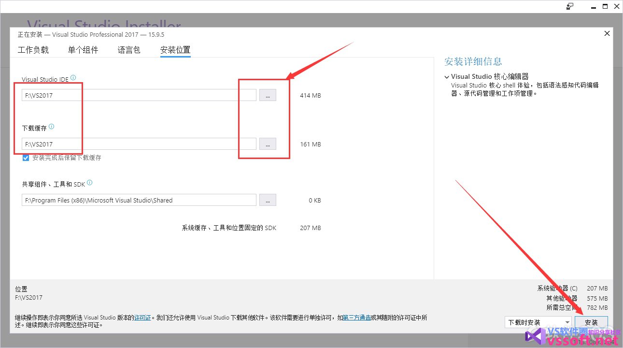Viewport: 623px width, 348px height.
Task: Browse for the shared components folder
Action: pos(268,200)
